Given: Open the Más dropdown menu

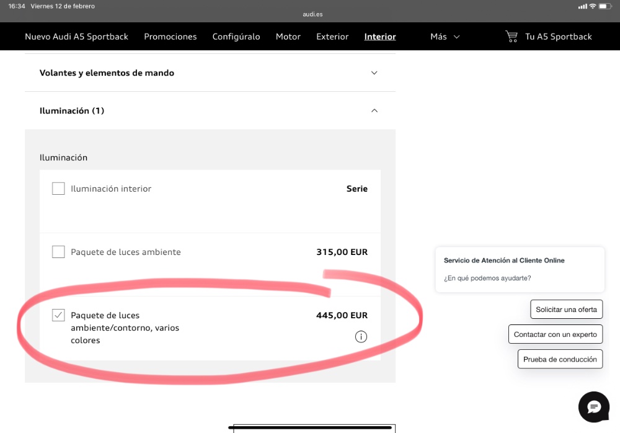Looking at the screenshot, I should click(445, 37).
